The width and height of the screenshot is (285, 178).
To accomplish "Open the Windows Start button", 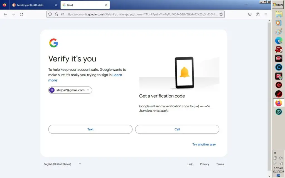I will tap(278, 4).
